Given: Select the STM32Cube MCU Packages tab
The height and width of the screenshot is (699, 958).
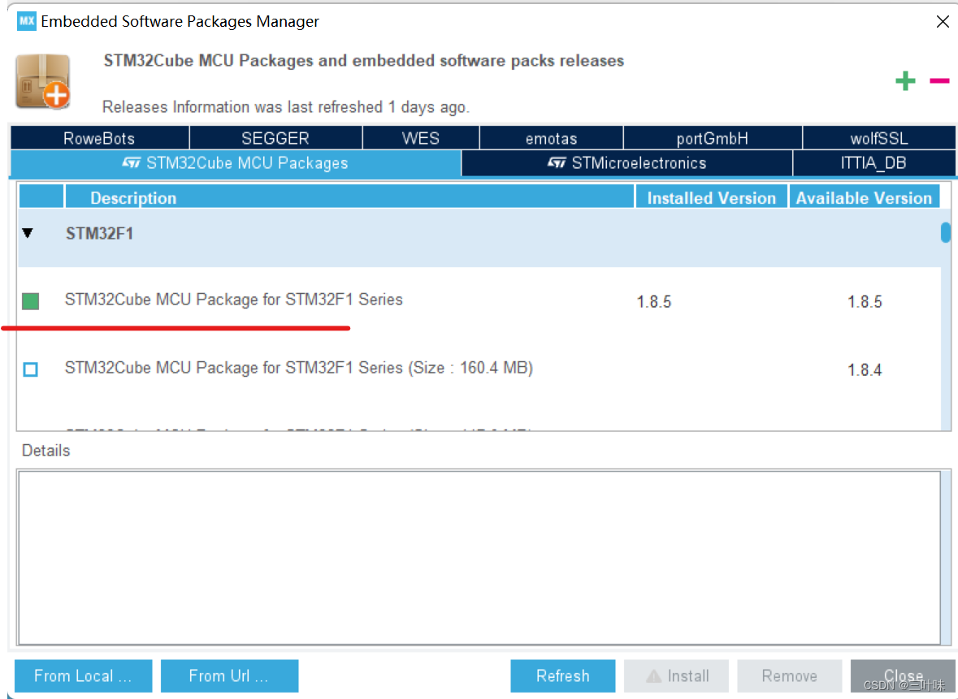Looking at the screenshot, I should pos(235,163).
